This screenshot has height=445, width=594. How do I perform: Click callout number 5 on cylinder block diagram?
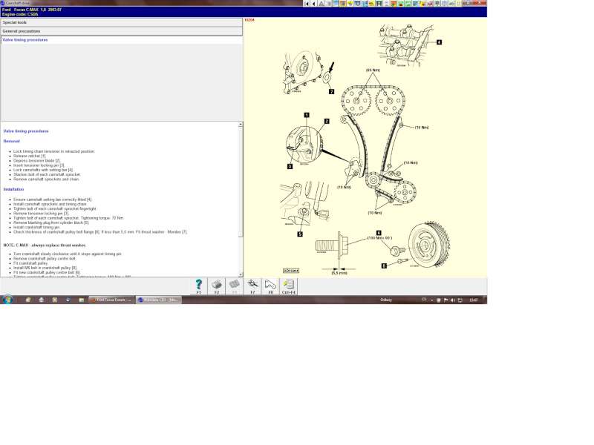tap(300, 234)
